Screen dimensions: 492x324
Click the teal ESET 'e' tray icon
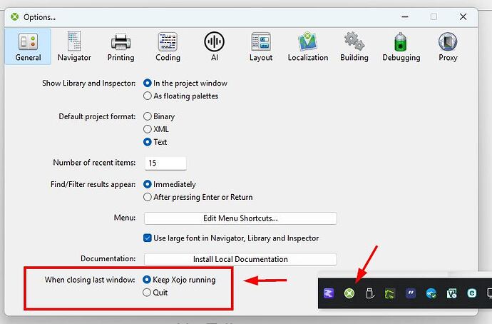click(472, 293)
